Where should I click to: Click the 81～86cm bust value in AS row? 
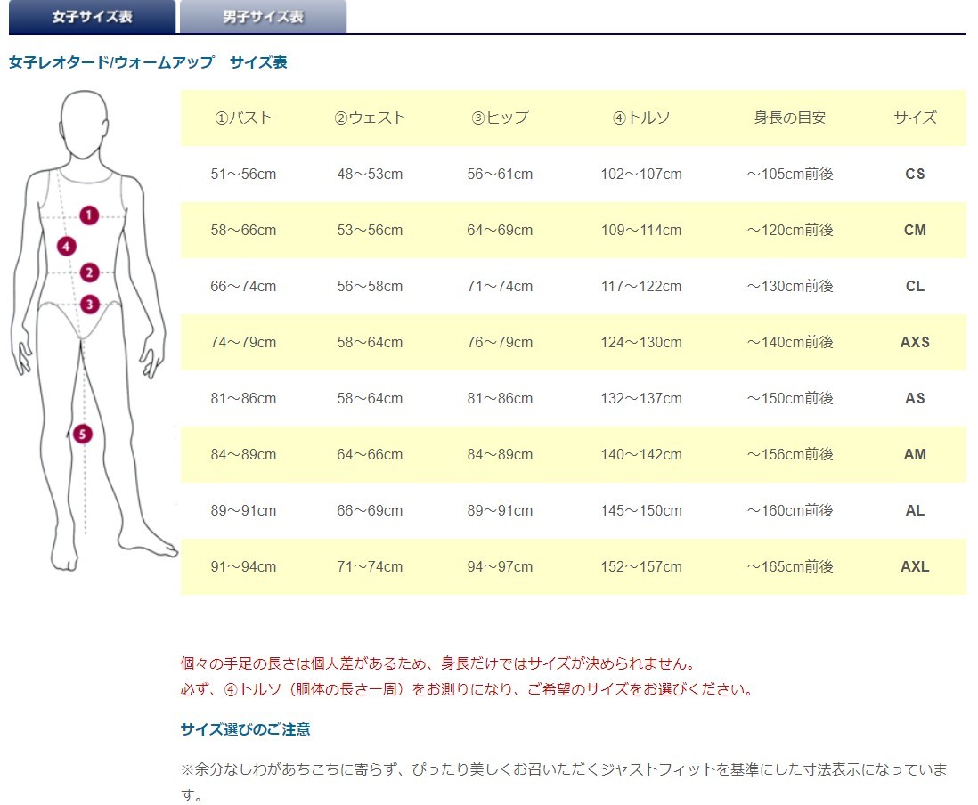tap(243, 398)
